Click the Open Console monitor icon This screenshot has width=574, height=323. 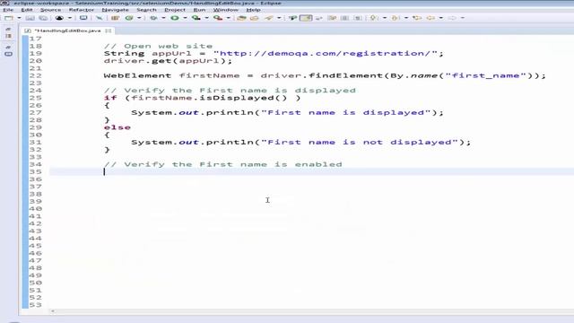pos(83,18)
